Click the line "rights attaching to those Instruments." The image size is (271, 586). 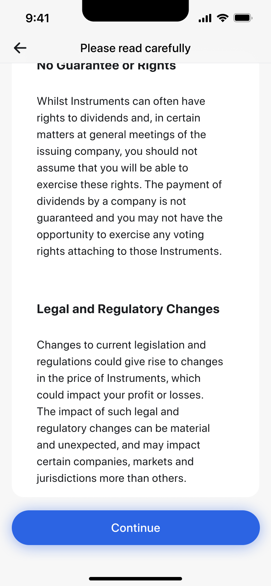(129, 251)
